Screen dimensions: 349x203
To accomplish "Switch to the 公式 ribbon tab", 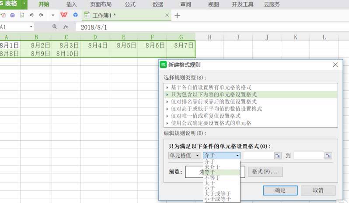I will pos(130,4).
